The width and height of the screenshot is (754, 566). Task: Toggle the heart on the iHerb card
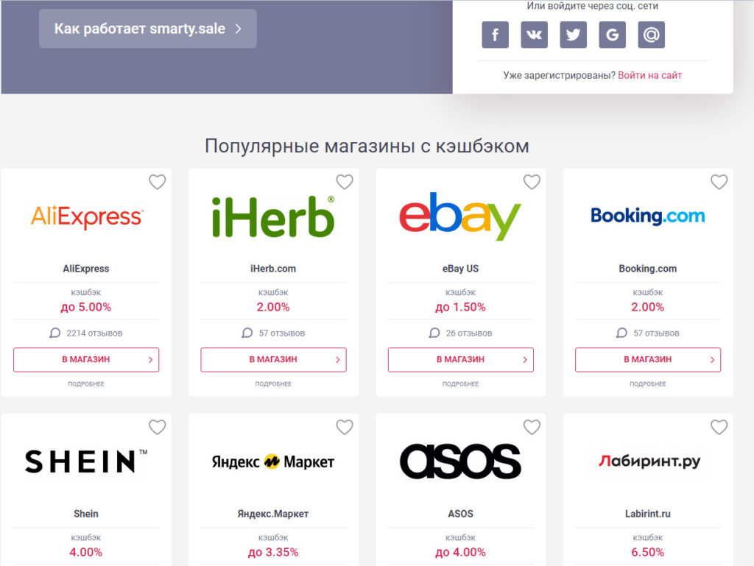point(345,182)
